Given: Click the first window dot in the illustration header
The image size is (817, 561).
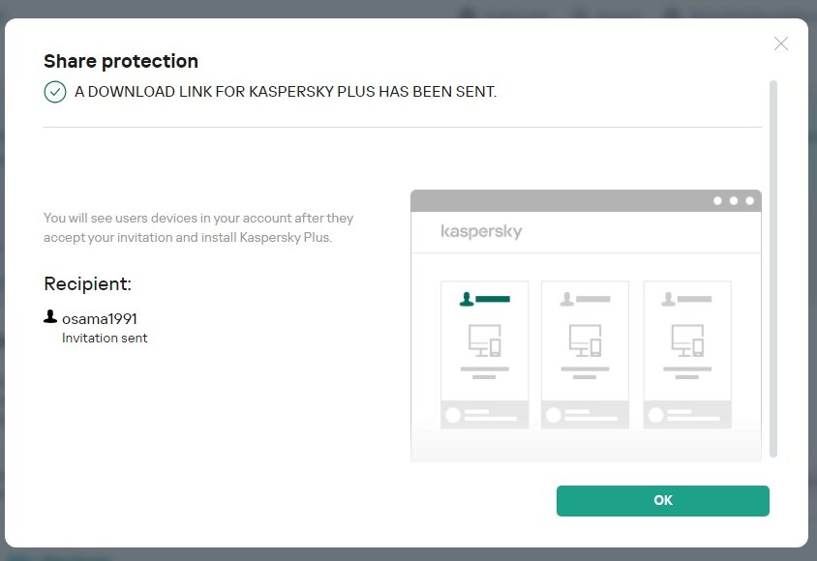Looking at the screenshot, I should coord(717,201).
